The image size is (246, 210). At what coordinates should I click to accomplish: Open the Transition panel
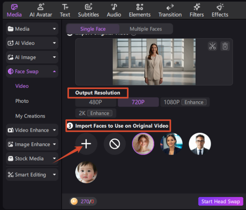point(170,10)
